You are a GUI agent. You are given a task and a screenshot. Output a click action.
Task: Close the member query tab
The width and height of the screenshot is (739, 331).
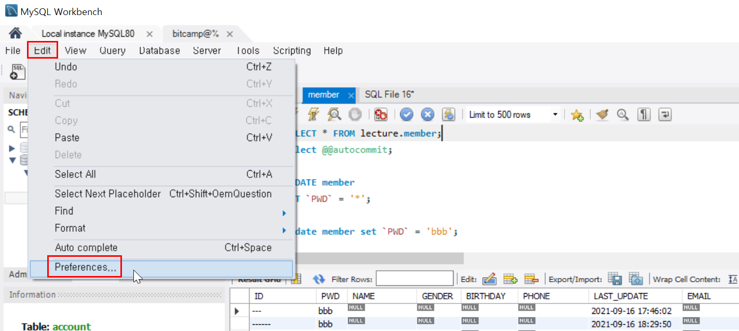click(351, 95)
